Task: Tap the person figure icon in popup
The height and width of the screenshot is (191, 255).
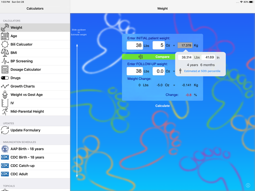Action: click(180, 71)
